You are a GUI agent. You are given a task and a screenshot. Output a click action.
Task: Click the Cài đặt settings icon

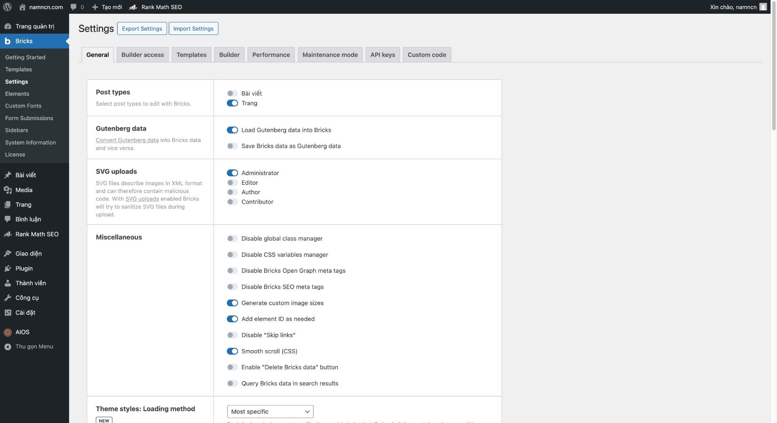click(x=8, y=313)
